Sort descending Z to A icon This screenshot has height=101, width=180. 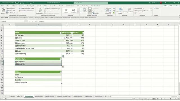click(x=81, y=12)
